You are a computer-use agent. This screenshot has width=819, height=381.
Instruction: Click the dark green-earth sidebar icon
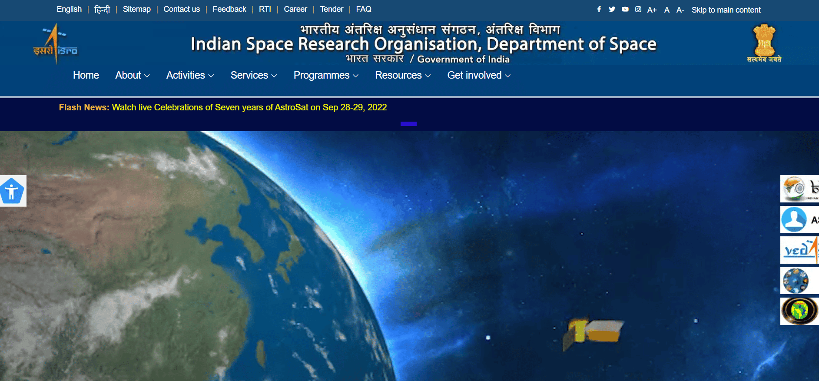799,311
